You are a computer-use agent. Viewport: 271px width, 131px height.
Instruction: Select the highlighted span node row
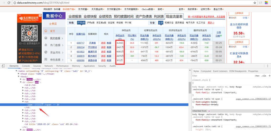94,105
